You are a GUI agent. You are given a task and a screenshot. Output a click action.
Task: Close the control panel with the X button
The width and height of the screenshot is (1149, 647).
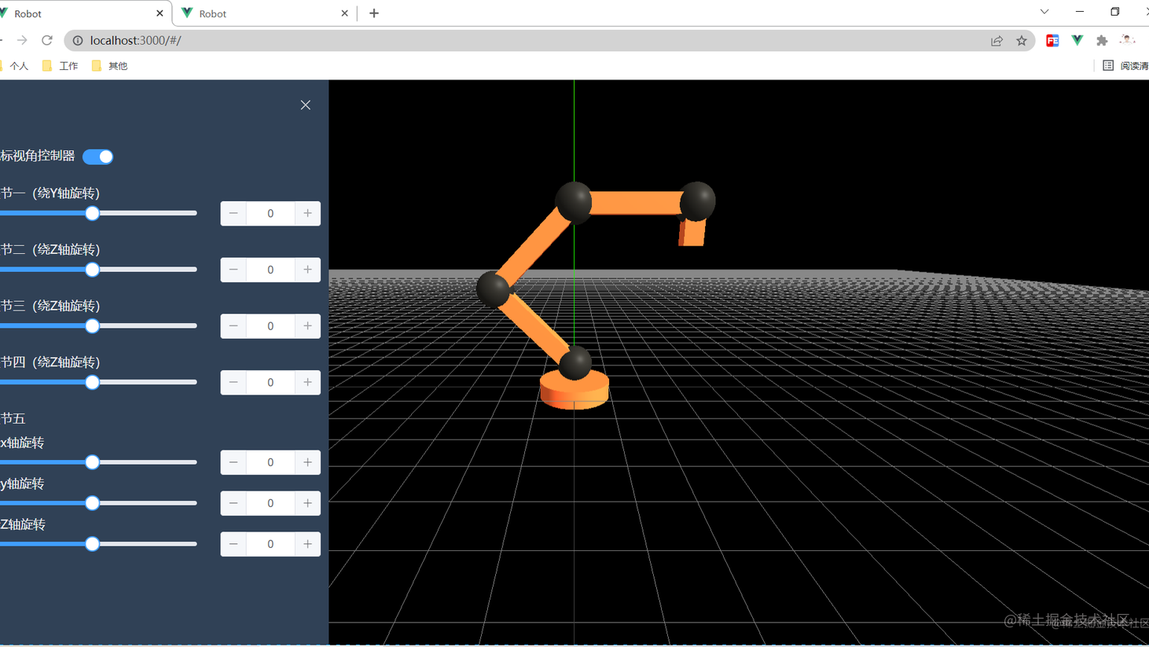click(x=305, y=105)
